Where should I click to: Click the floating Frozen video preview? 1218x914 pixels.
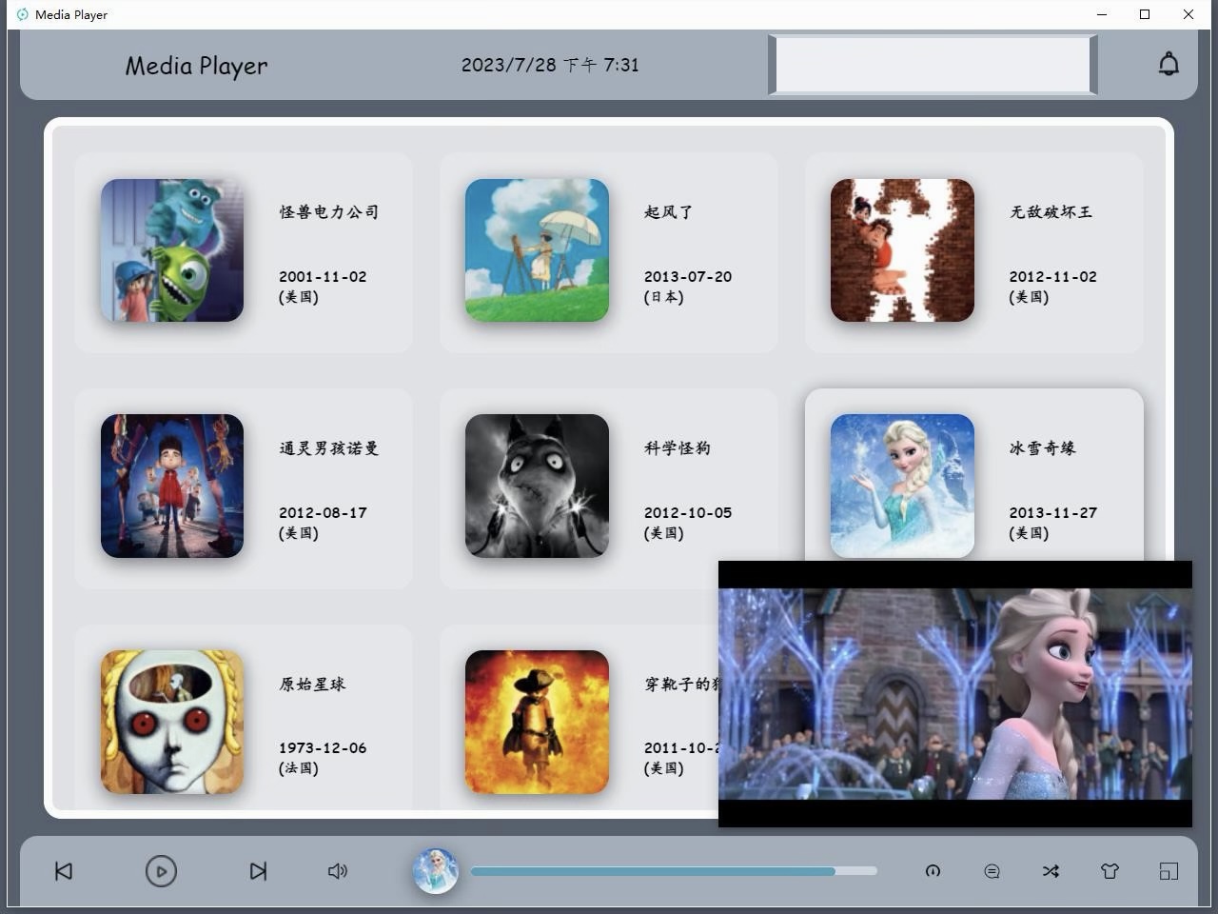click(955, 694)
